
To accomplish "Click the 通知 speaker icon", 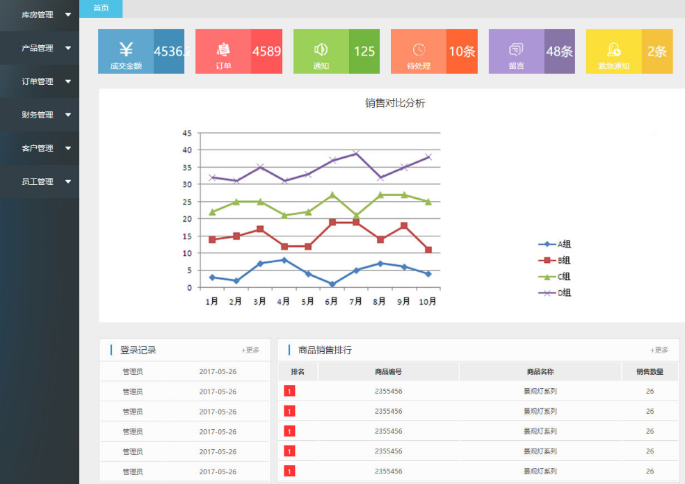I will coord(321,49).
